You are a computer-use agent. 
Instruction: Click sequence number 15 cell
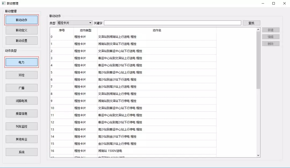[62, 144]
